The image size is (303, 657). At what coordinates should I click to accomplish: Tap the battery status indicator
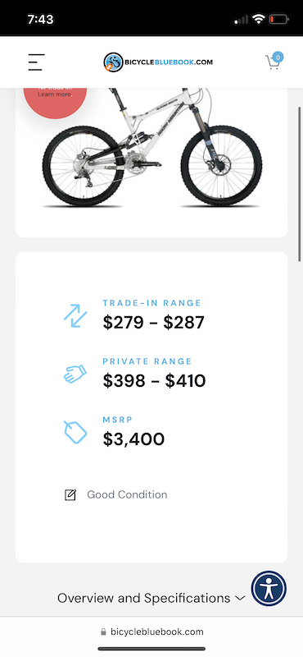click(x=278, y=19)
